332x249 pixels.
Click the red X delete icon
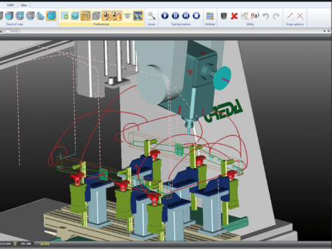pos(234,16)
